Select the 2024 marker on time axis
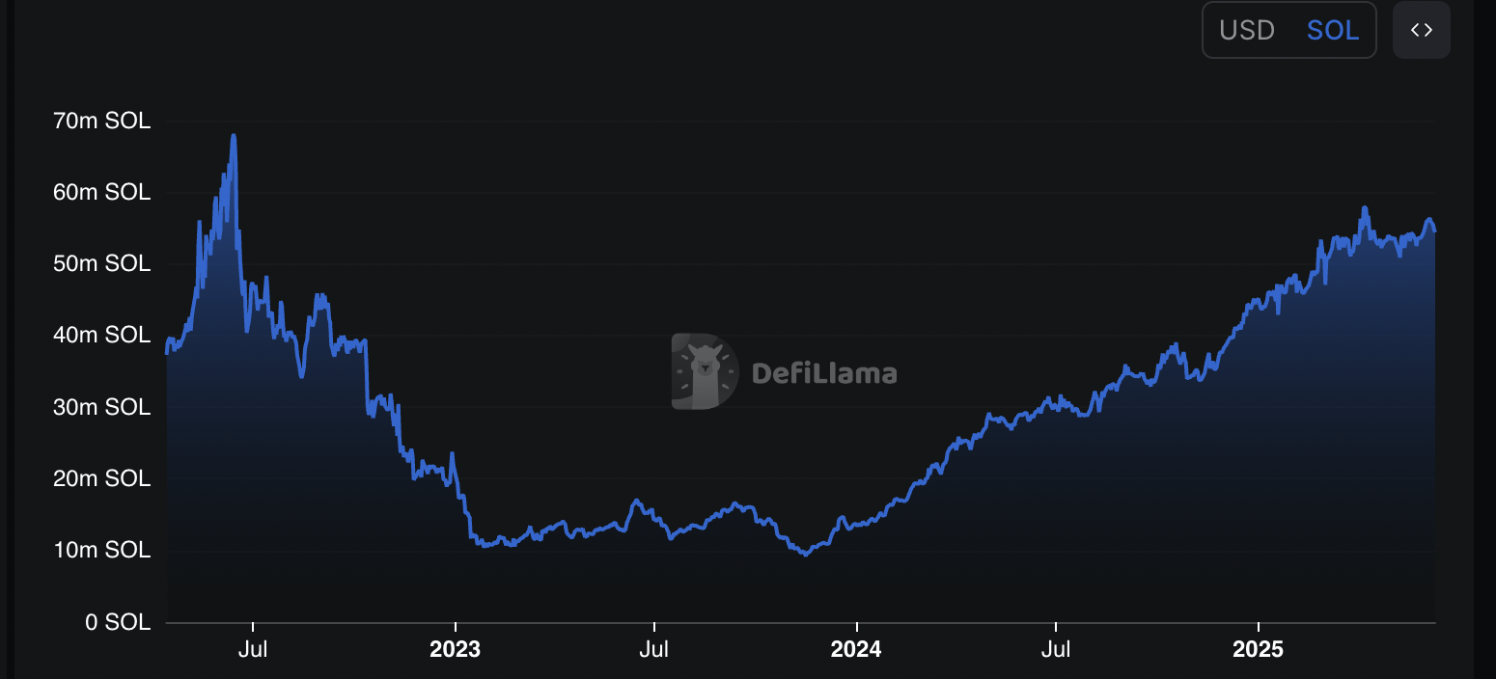1496x679 pixels. pyautogui.click(x=856, y=650)
